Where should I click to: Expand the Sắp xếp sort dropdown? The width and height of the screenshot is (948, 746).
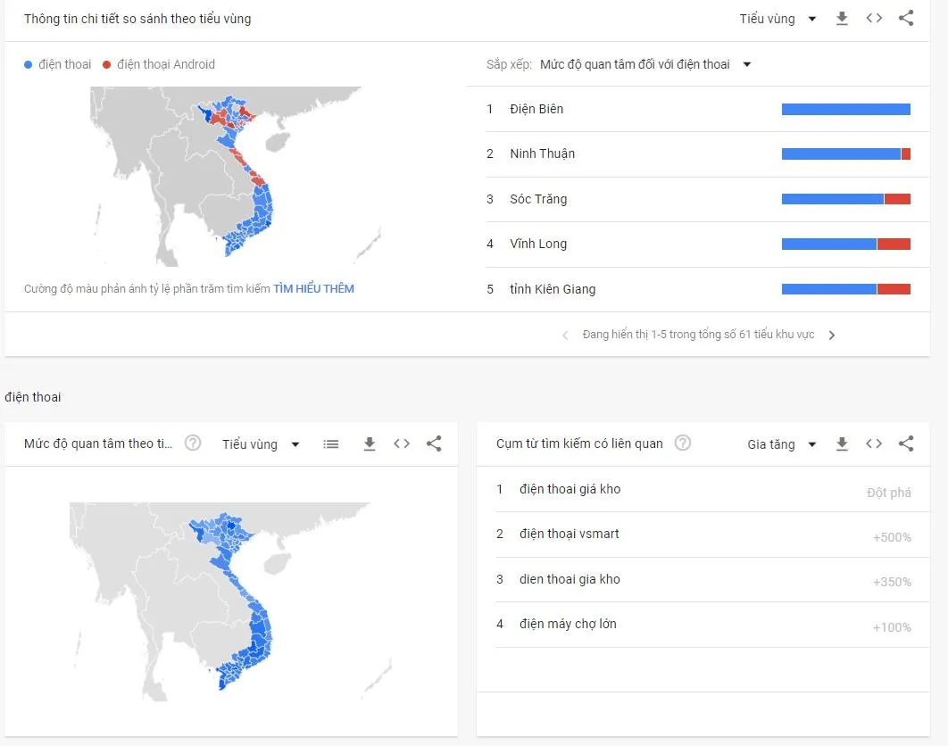(x=645, y=64)
